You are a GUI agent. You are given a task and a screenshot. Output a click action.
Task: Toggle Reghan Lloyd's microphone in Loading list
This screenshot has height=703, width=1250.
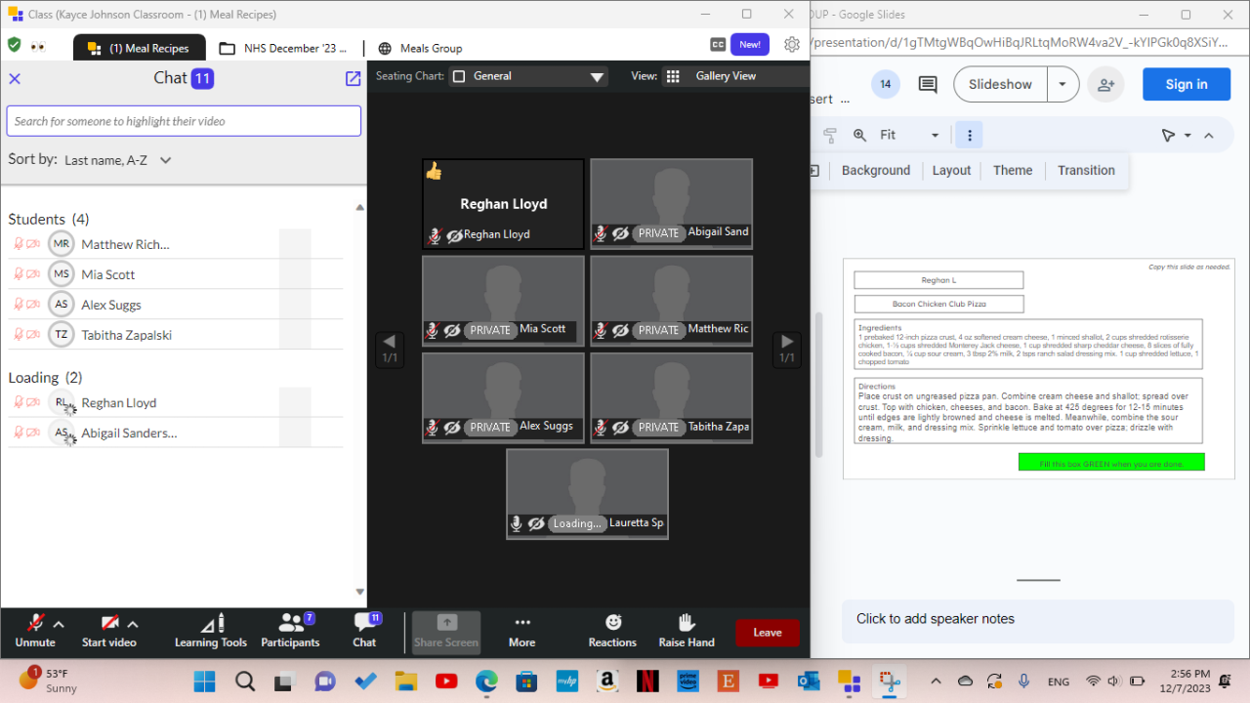point(19,402)
